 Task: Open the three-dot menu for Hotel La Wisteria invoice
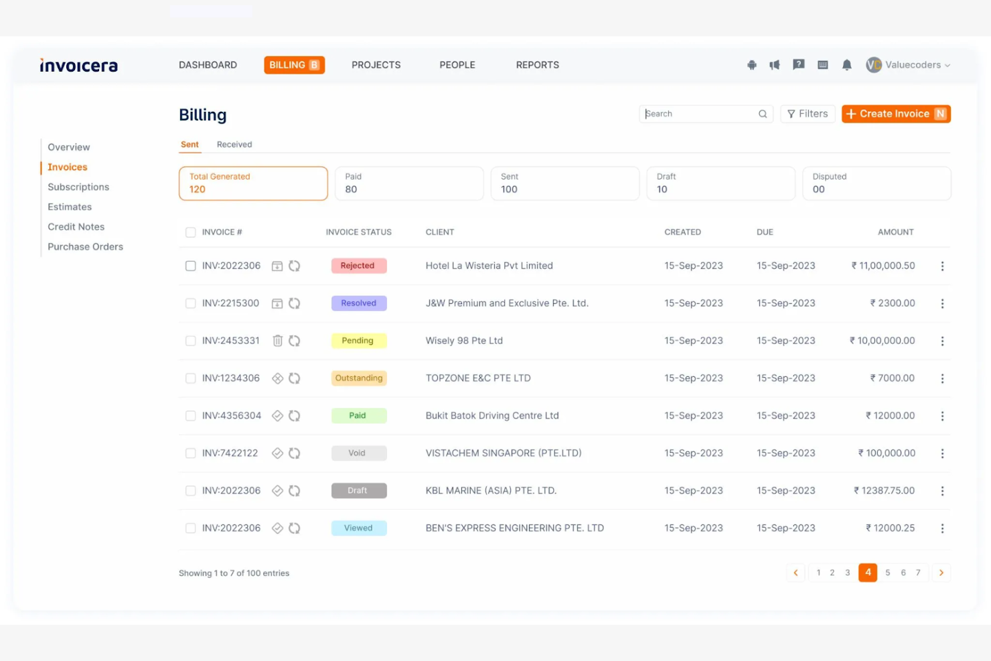pyautogui.click(x=942, y=266)
